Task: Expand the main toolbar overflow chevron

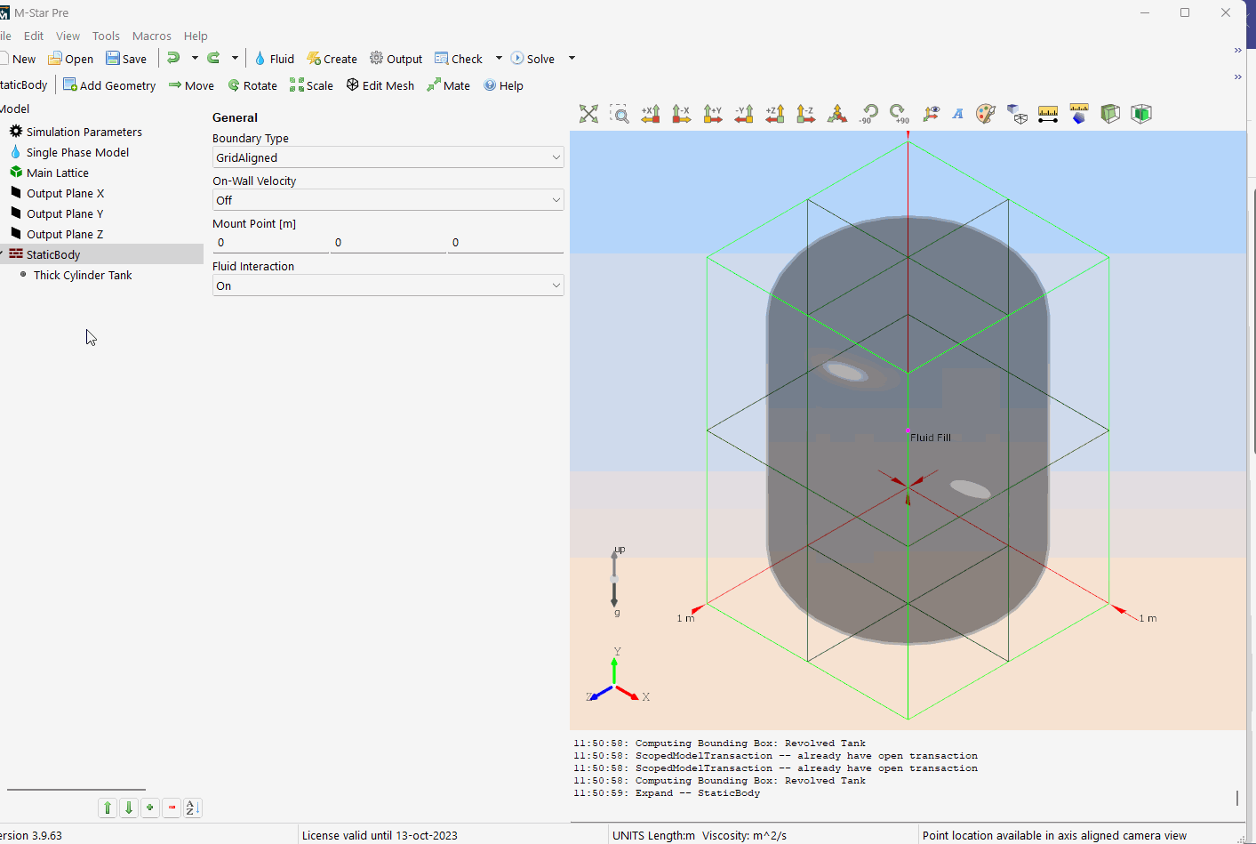Action: (1237, 51)
